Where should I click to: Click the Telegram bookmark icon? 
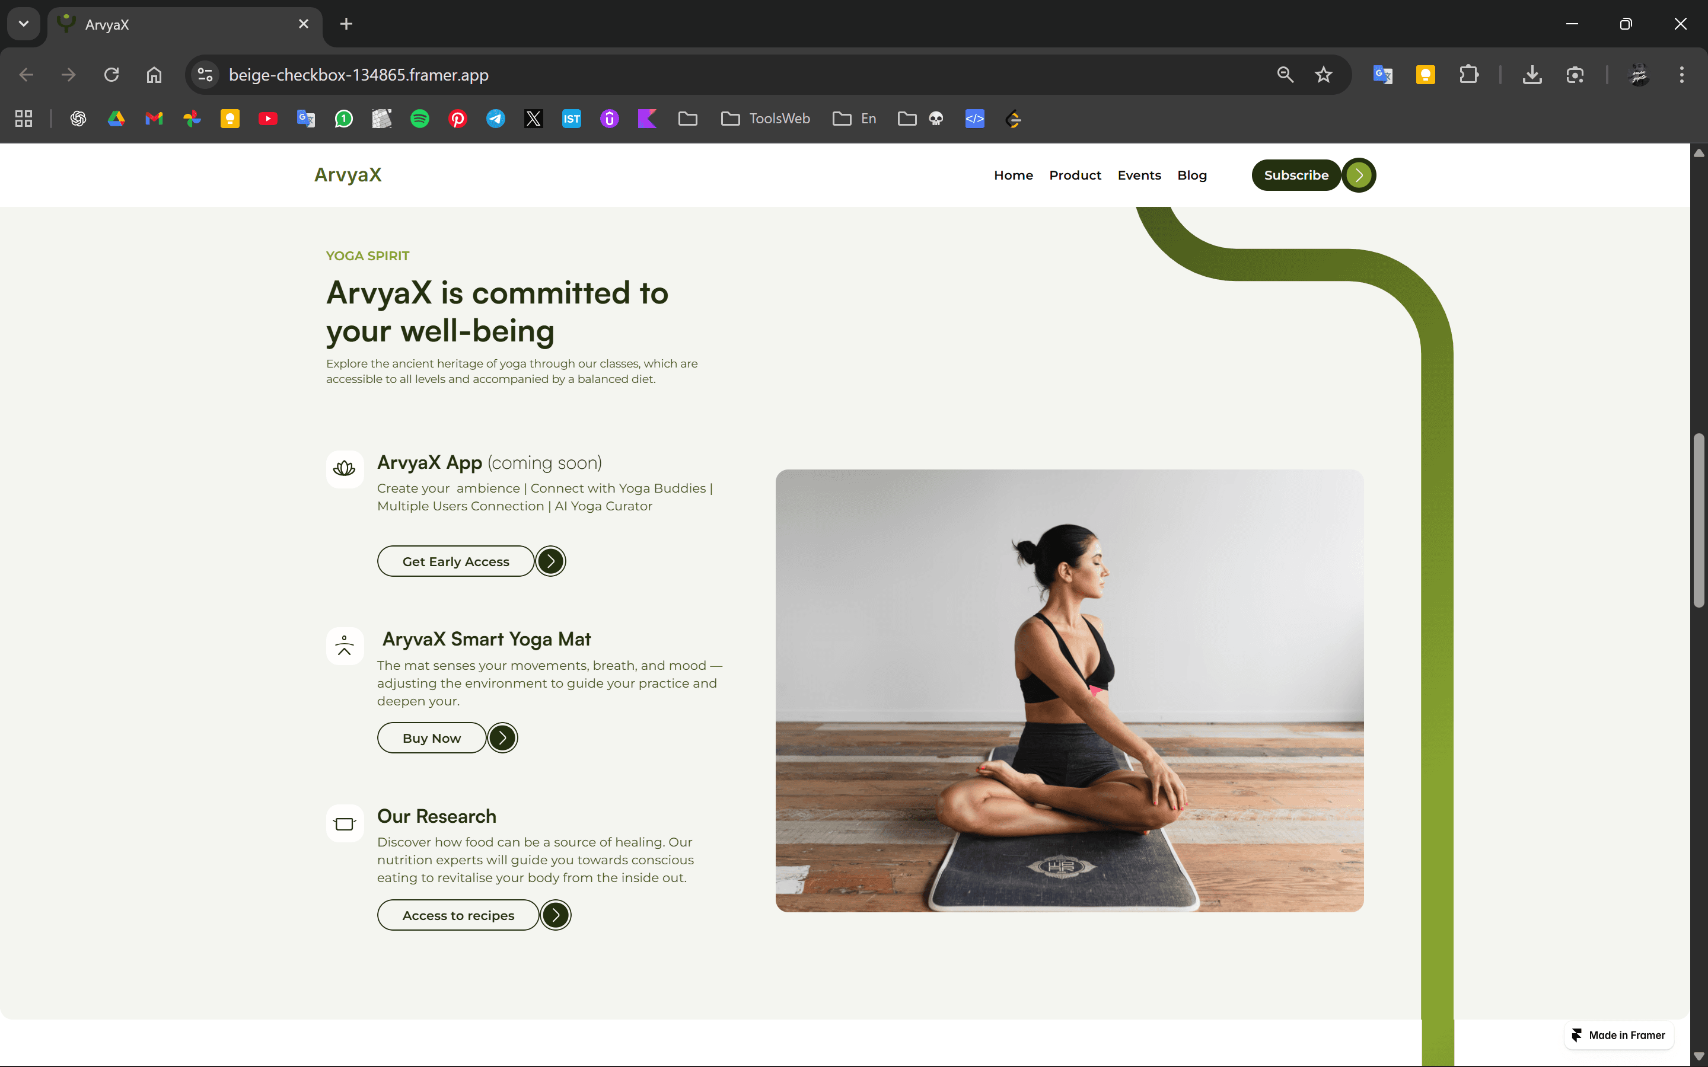[x=495, y=119]
